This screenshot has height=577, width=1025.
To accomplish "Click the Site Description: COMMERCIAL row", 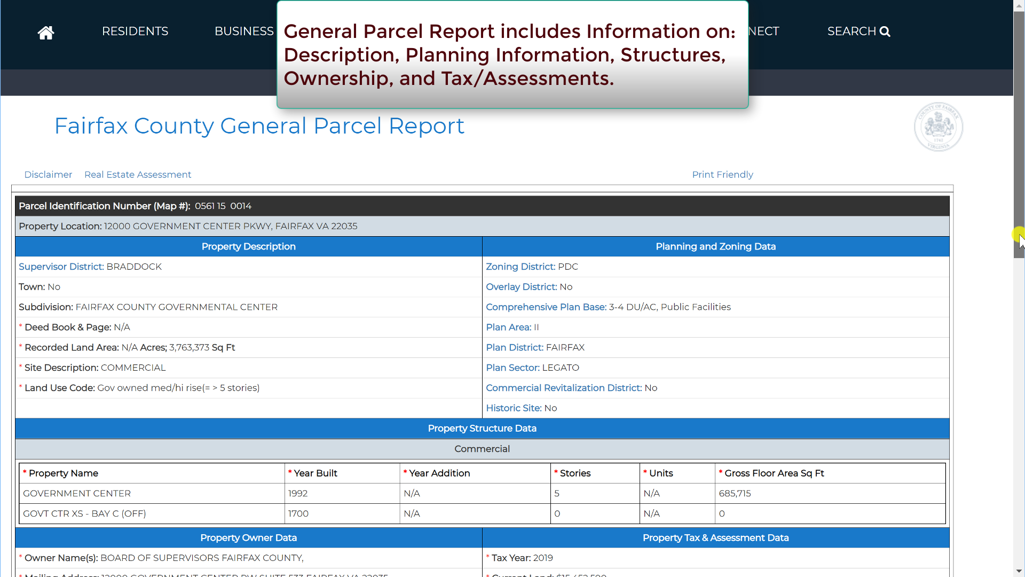I will pos(249,368).
